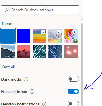102x106 pixels.
Task: Choose the blueprint elevation theme
Action: coord(55,52)
